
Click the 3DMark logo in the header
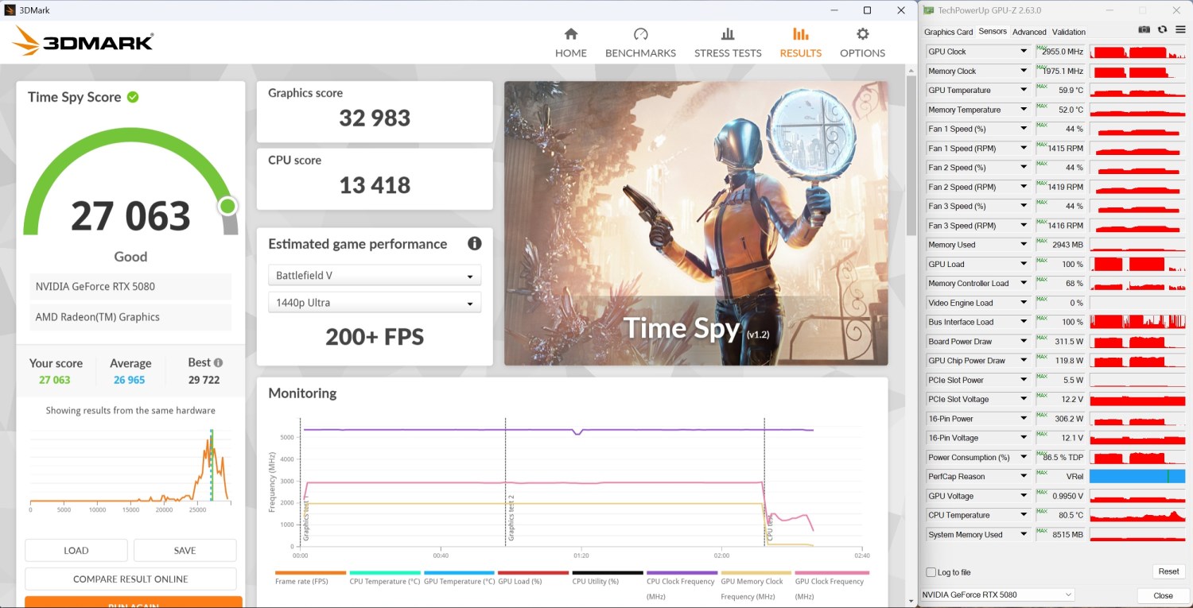(x=84, y=41)
